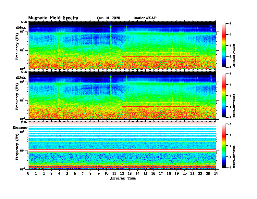The height and width of the screenshot is (199, 257).
Task: Click hour tick label "21" on time axis
Action: [192, 174]
